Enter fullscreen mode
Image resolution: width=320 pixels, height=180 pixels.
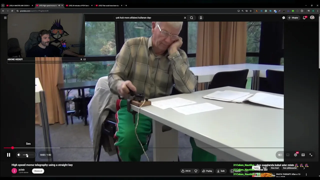pos(311,155)
